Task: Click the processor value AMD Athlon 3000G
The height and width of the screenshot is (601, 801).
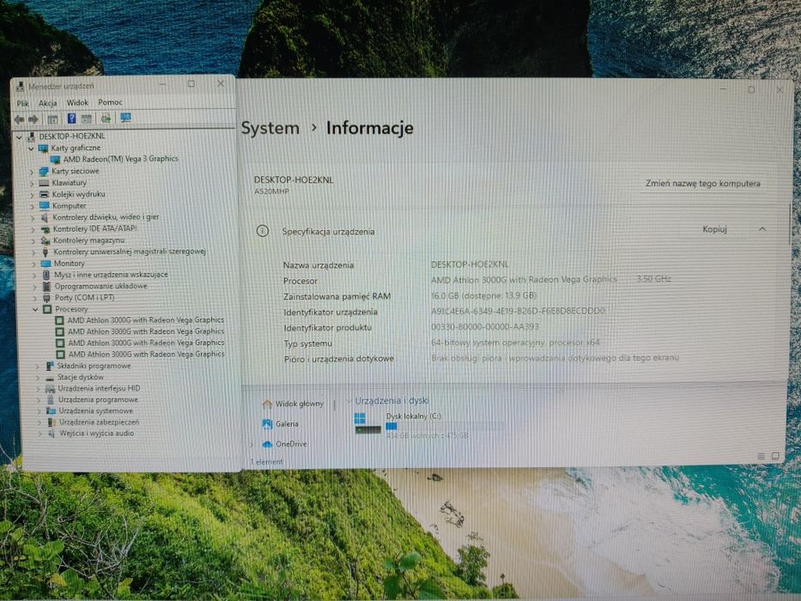Action: coord(524,280)
